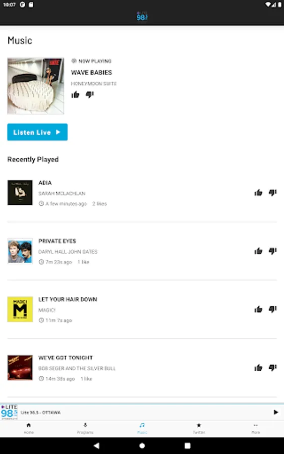
Task: Thumbs down Adia by Sarah McLachlan
Action: click(273, 193)
